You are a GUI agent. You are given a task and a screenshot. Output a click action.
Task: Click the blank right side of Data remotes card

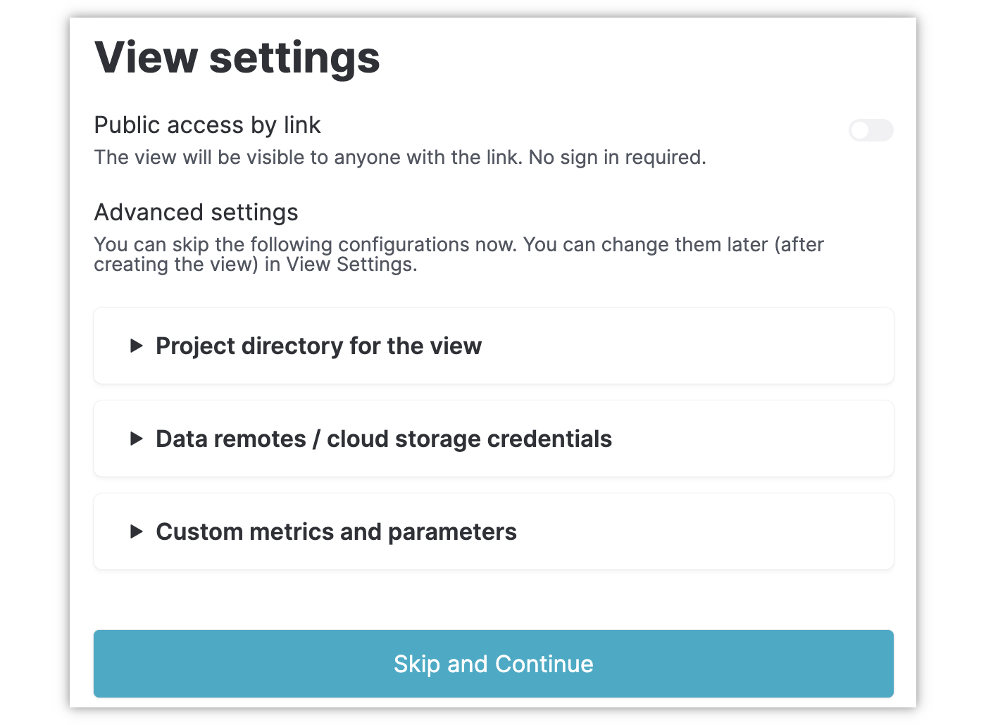coord(761,439)
